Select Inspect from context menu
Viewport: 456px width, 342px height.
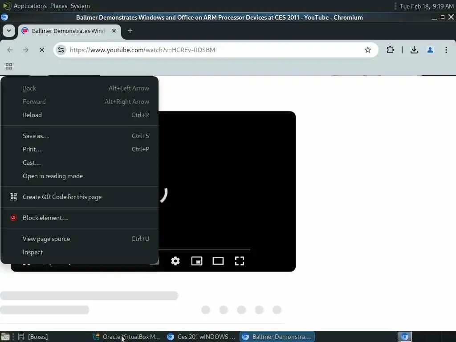(79, 252)
